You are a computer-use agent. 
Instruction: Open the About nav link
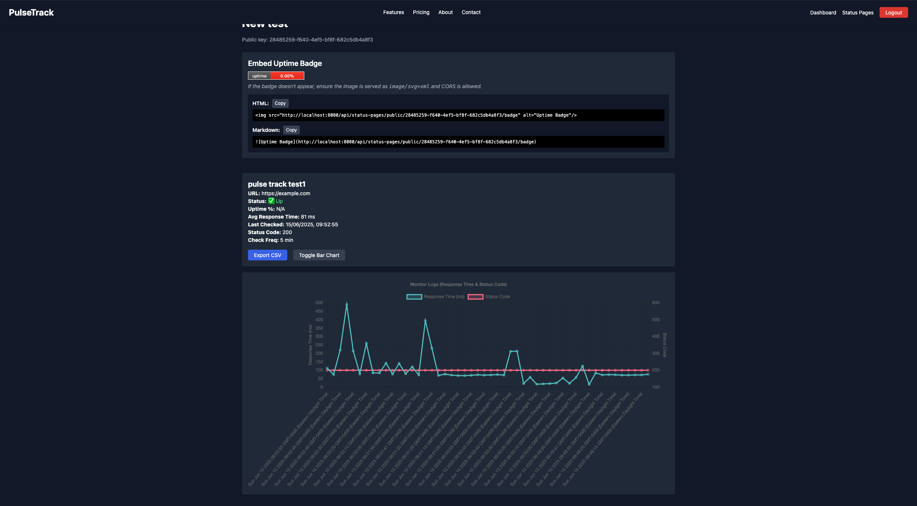446,12
